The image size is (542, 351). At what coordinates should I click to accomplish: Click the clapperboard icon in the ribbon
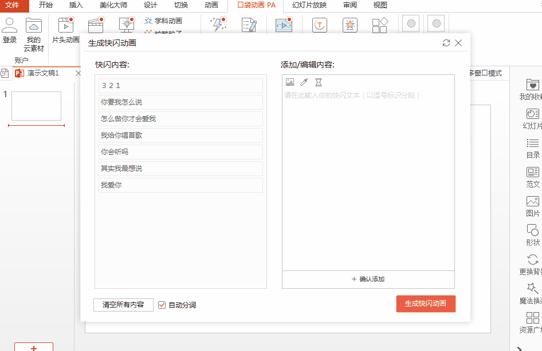[x=96, y=25]
